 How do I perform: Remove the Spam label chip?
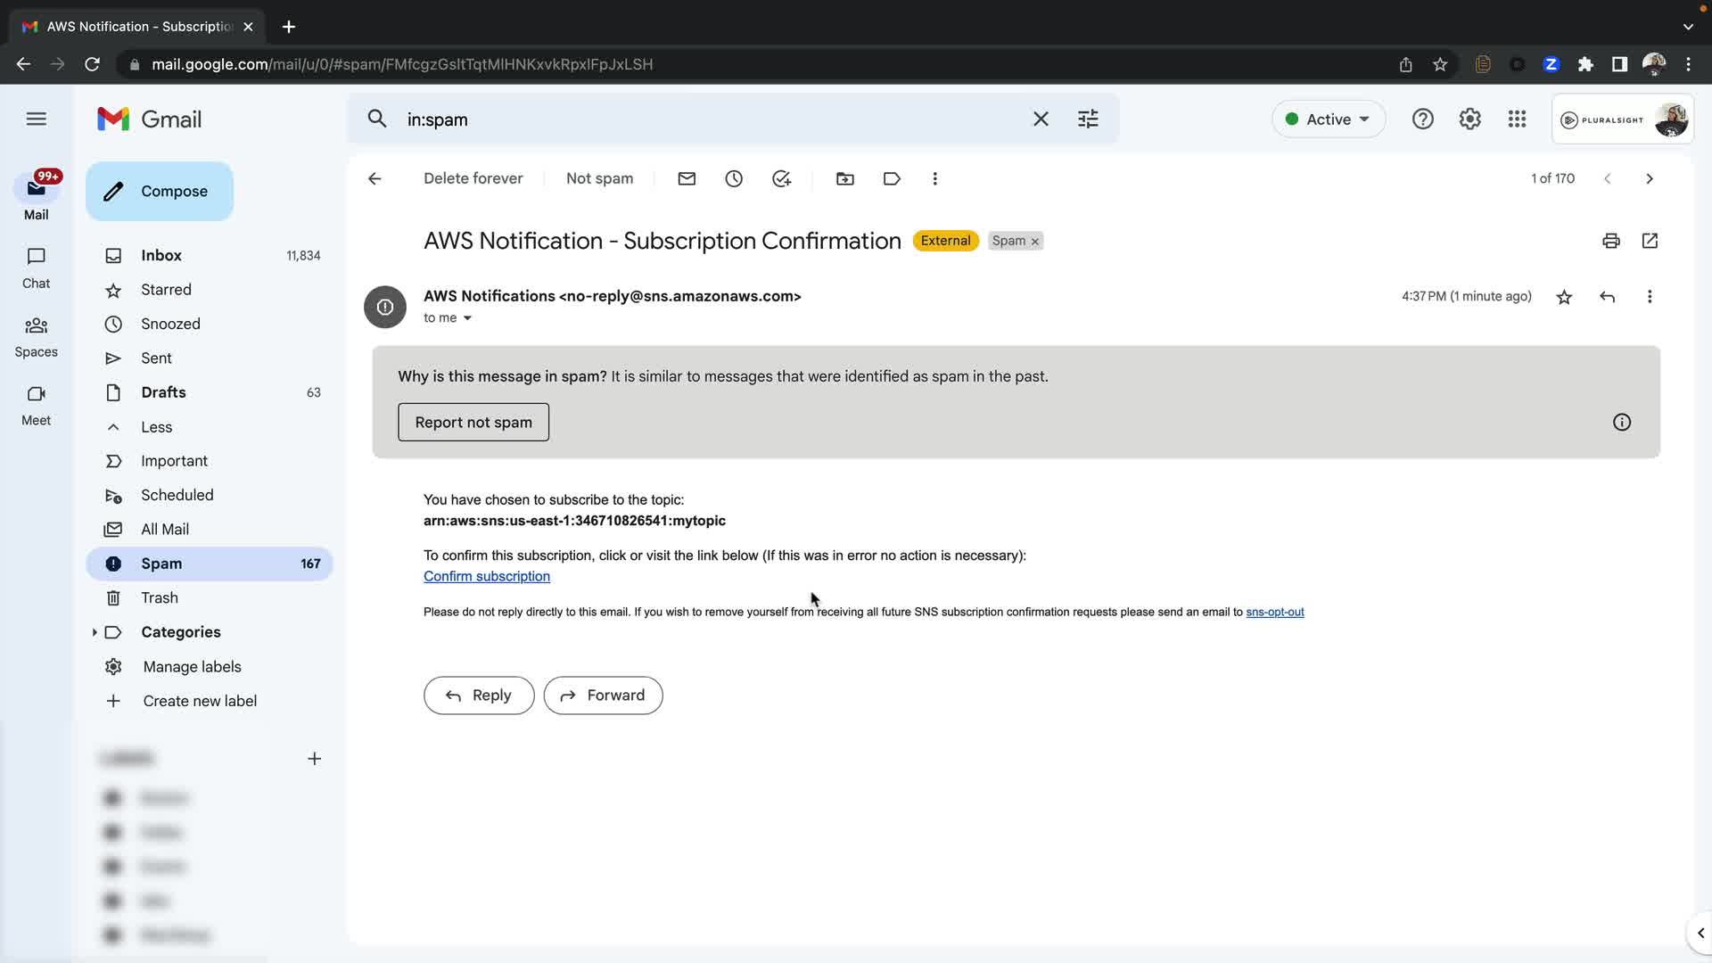tap(1035, 242)
